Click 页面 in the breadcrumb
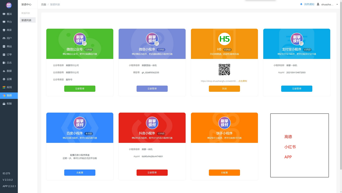342x193 pixels. coord(44,5)
